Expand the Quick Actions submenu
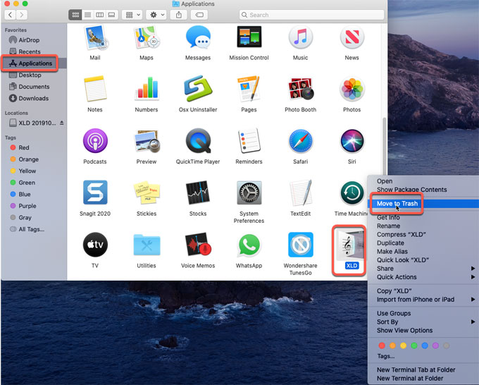 397,277
